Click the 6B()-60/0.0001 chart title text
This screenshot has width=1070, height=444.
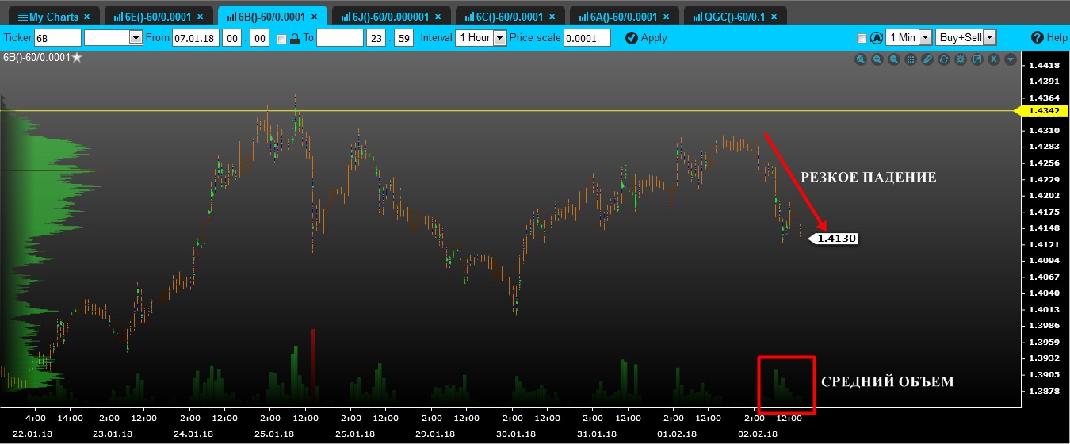pyautogui.click(x=36, y=57)
